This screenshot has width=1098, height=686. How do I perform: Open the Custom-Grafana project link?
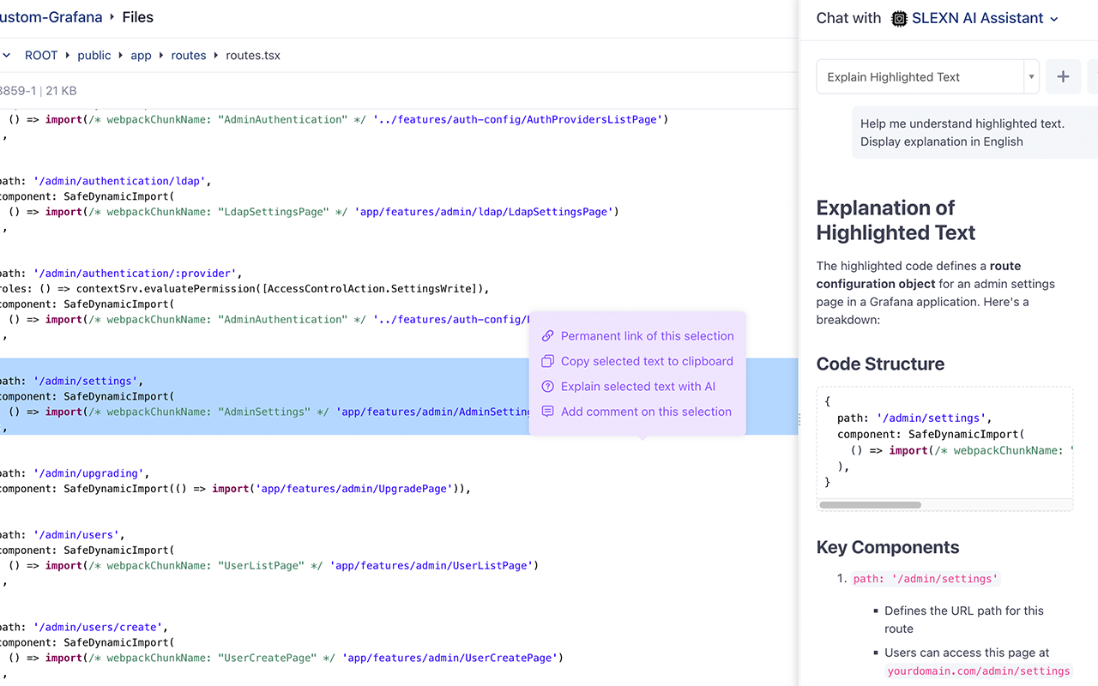coord(51,16)
